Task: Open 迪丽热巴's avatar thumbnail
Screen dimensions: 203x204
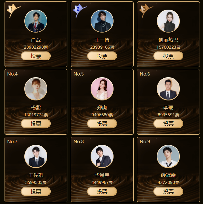Action: tap(168, 21)
